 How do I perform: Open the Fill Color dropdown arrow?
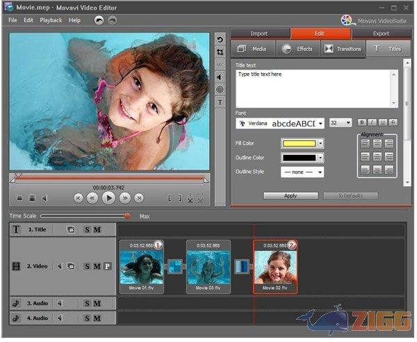coord(320,144)
